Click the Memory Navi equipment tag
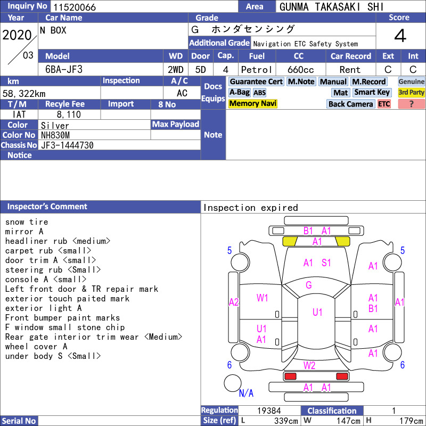This screenshot has height=426, width=426. pyautogui.click(x=252, y=103)
